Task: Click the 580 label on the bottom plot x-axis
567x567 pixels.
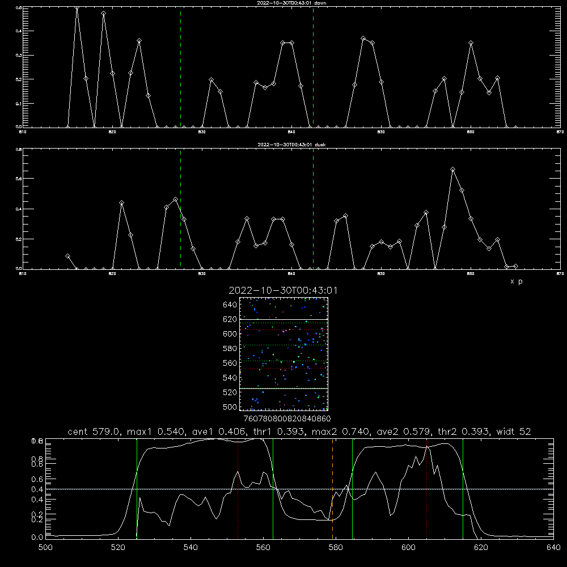Action: pyautogui.click(x=336, y=548)
